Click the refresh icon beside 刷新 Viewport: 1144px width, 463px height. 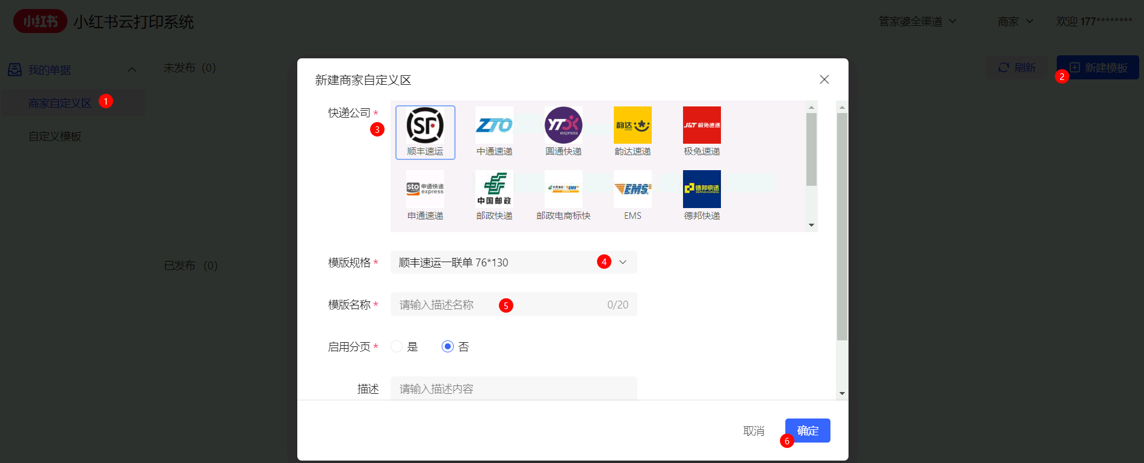(1003, 67)
